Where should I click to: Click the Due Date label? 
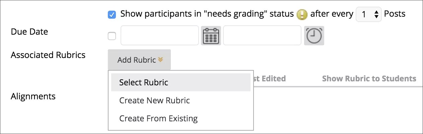29,32
